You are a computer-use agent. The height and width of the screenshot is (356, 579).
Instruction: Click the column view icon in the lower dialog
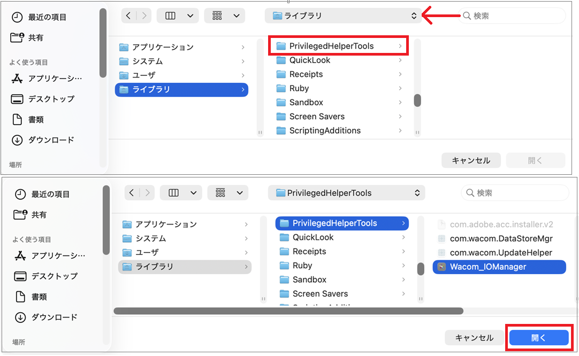pyautogui.click(x=173, y=192)
